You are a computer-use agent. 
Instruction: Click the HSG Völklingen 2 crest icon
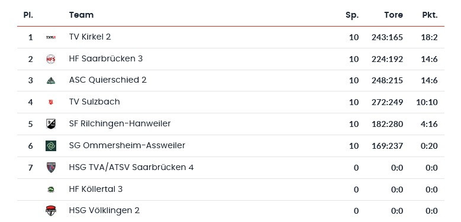click(51, 211)
